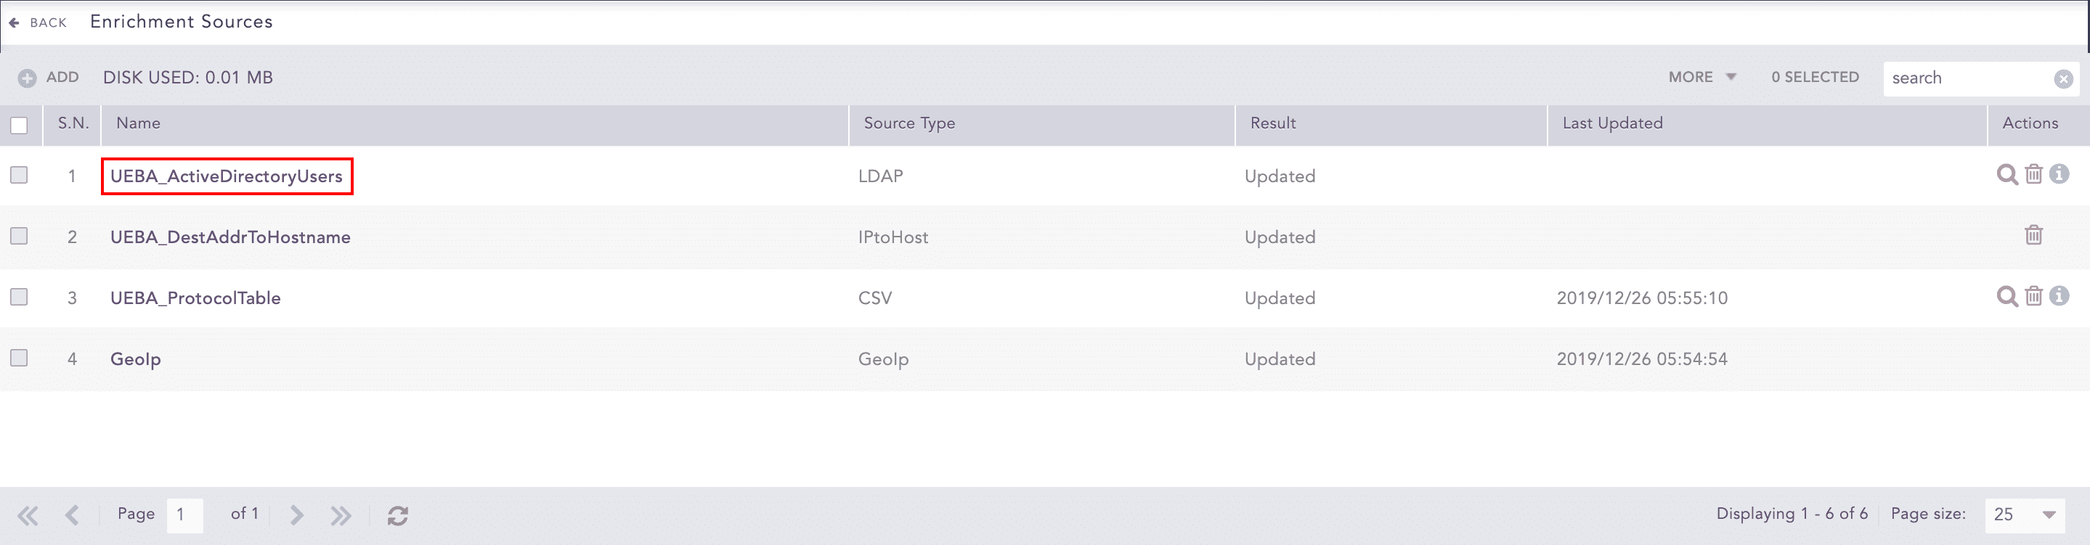Refresh the enrichment sources table
The image size is (2090, 545).
click(x=397, y=516)
